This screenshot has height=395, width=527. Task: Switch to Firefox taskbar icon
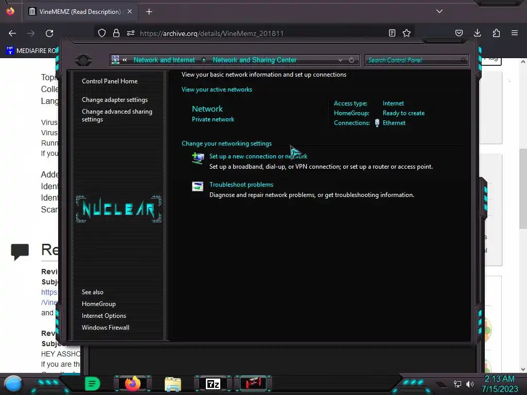click(132, 384)
